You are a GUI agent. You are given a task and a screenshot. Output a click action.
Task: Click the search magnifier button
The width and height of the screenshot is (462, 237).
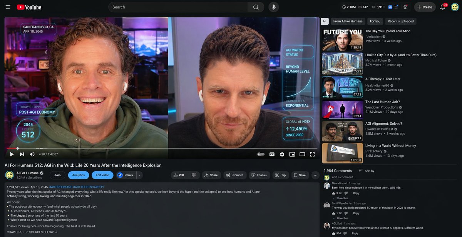point(256,7)
